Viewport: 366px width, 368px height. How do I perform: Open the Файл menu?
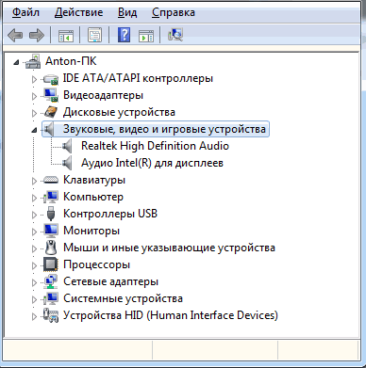pos(25,12)
